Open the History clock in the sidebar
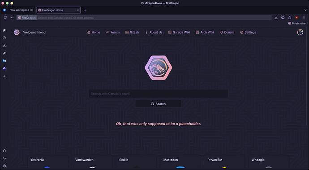 click(4, 38)
